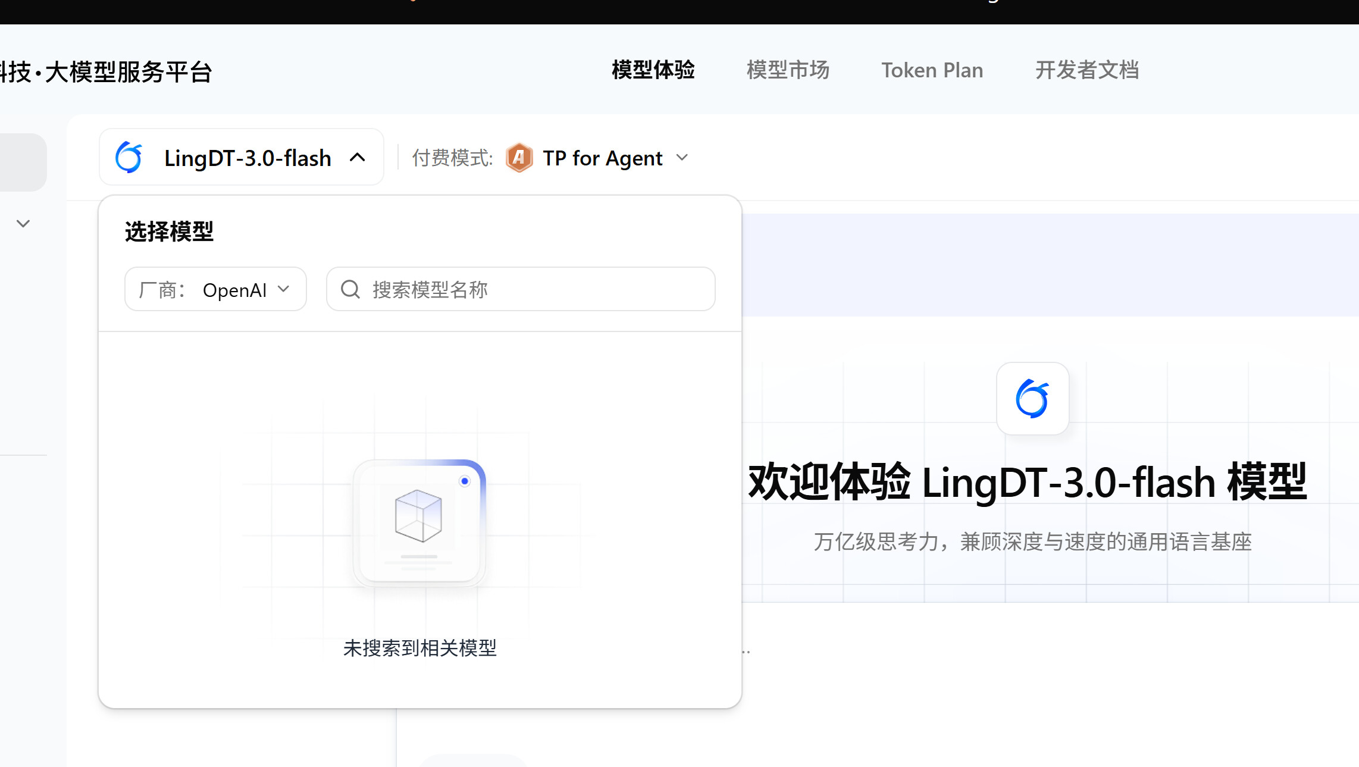This screenshot has height=767, width=1359.
Task: Click the platform title 大模型服务平台
Action: [x=129, y=72]
